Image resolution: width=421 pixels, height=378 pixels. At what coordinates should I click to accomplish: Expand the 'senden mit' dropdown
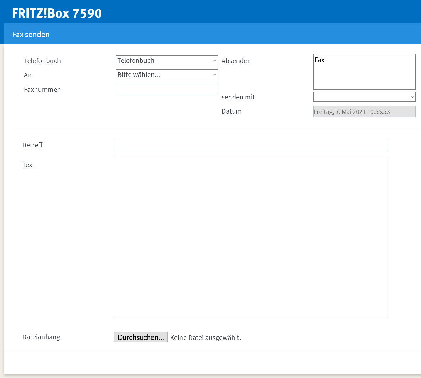tap(364, 97)
